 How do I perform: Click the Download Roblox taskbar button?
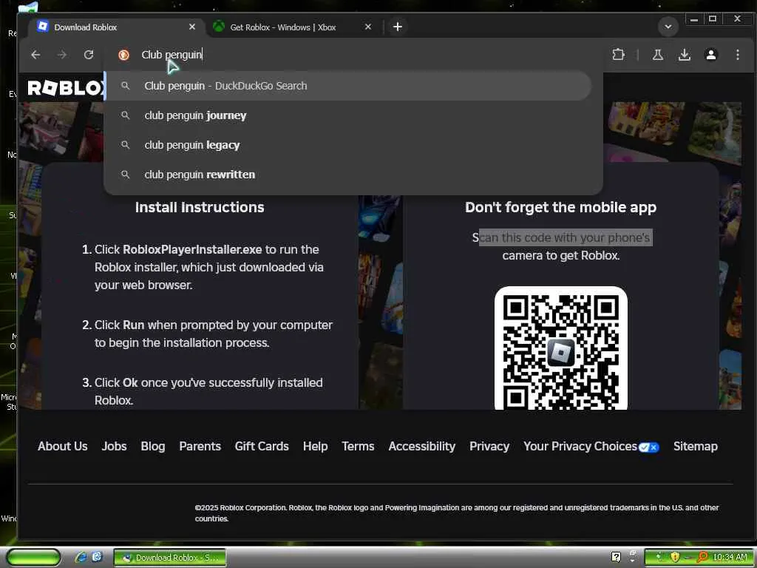point(170,558)
